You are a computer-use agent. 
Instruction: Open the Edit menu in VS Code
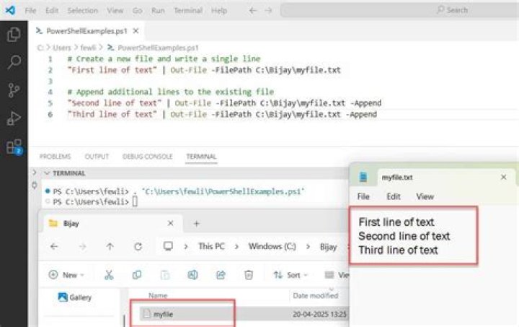pos(52,11)
